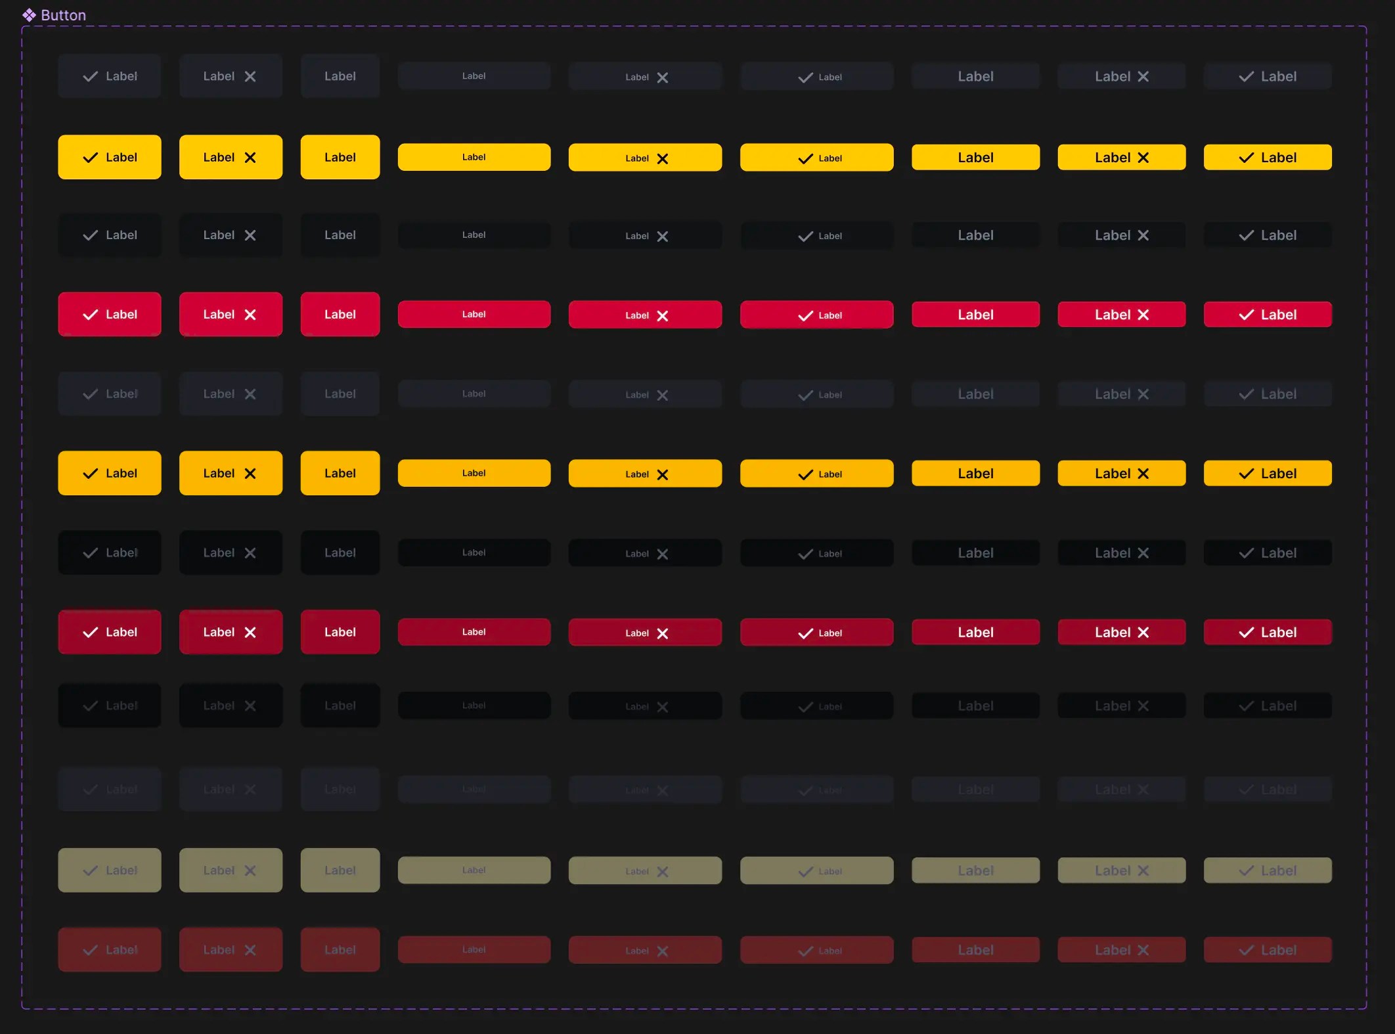The width and height of the screenshot is (1395, 1034).
Task: Click topmost gray wide small-text Label-only button
Action: pos(474,76)
